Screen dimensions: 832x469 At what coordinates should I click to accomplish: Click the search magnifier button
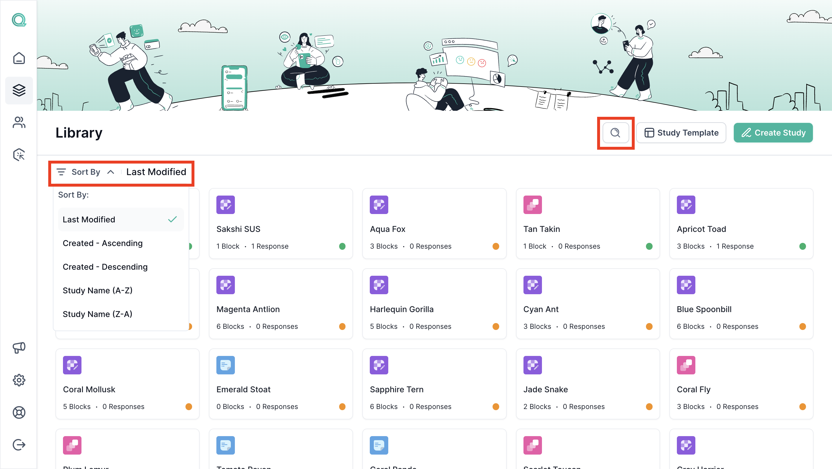(x=615, y=133)
